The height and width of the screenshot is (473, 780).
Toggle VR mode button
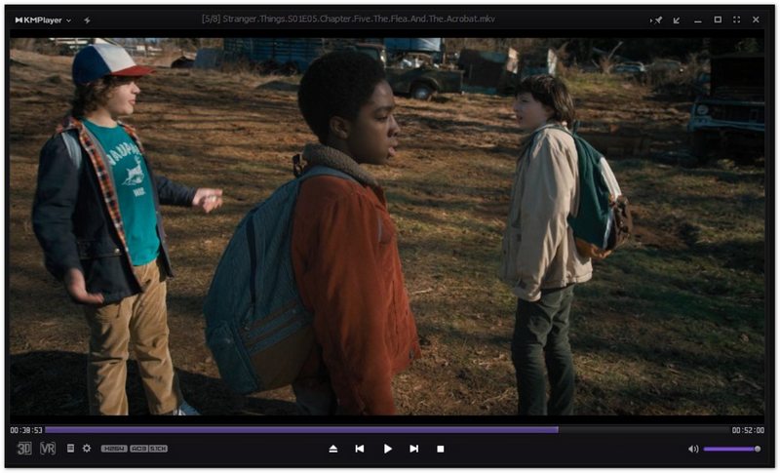[x=48, y=449]
